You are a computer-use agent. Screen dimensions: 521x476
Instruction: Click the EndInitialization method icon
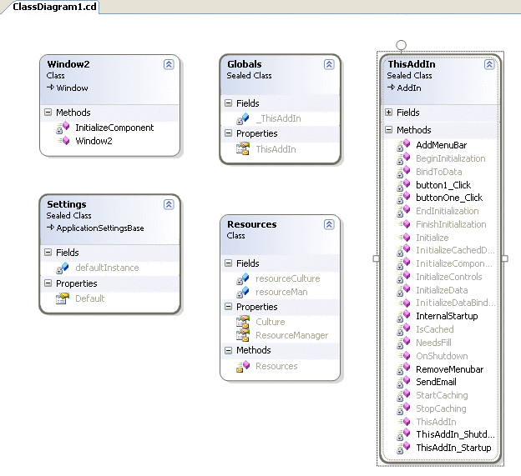(x=403, y=211)
